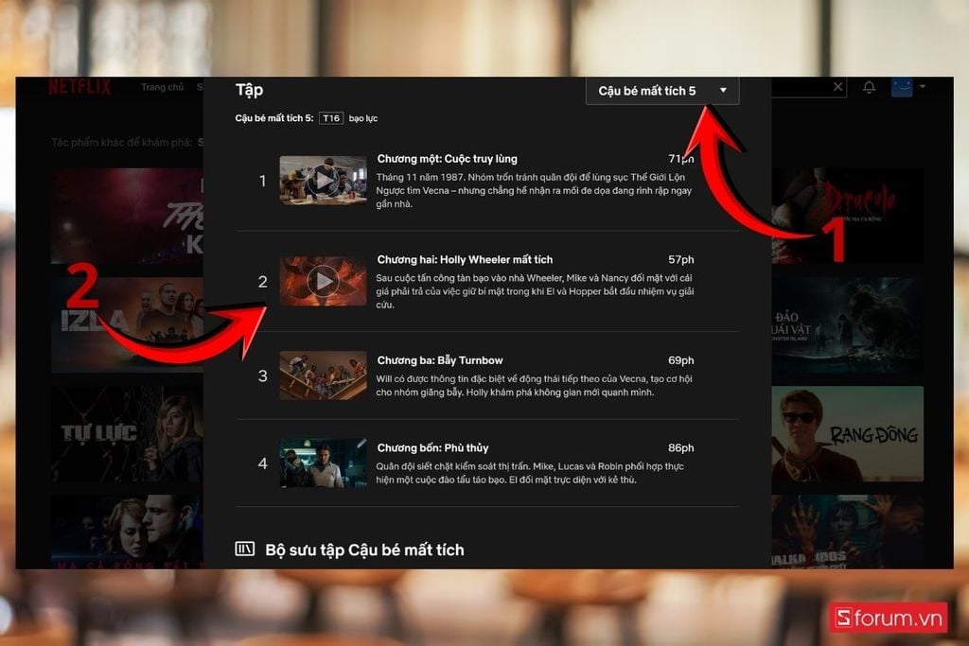Click episode number 2 label
This screenshot has height=646, width=969.
(x=262, y=281)
